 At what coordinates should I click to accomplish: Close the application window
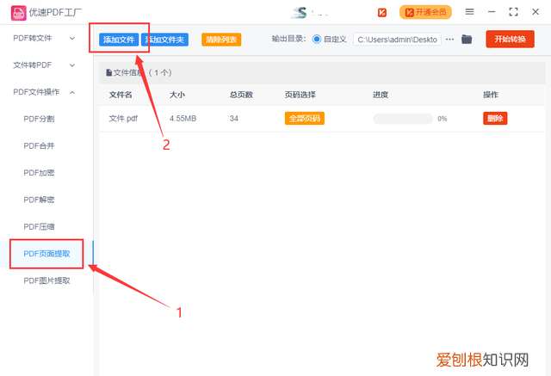pos(536,12)
